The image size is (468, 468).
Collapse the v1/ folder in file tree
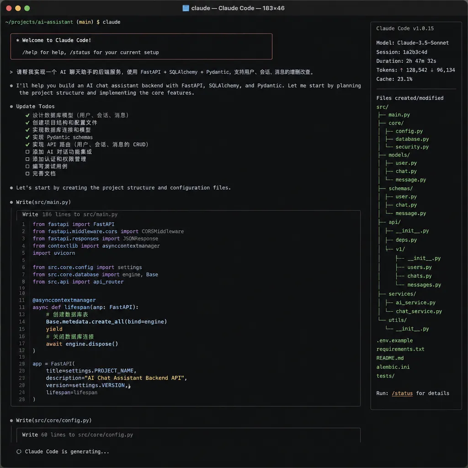400,249
